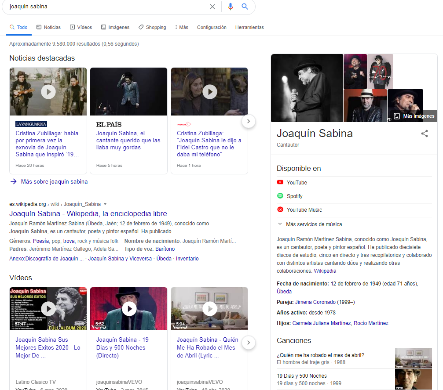
Task: Play the La Vanguardia news video
Action: click(48, 91)
